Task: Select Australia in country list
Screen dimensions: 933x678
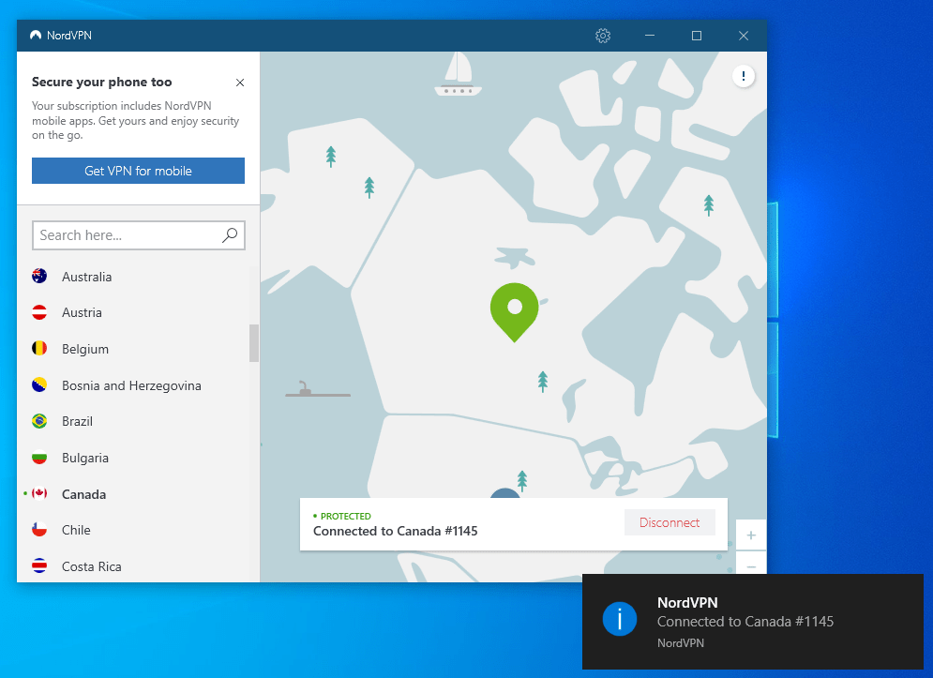Action: click(x=87, y=277)
